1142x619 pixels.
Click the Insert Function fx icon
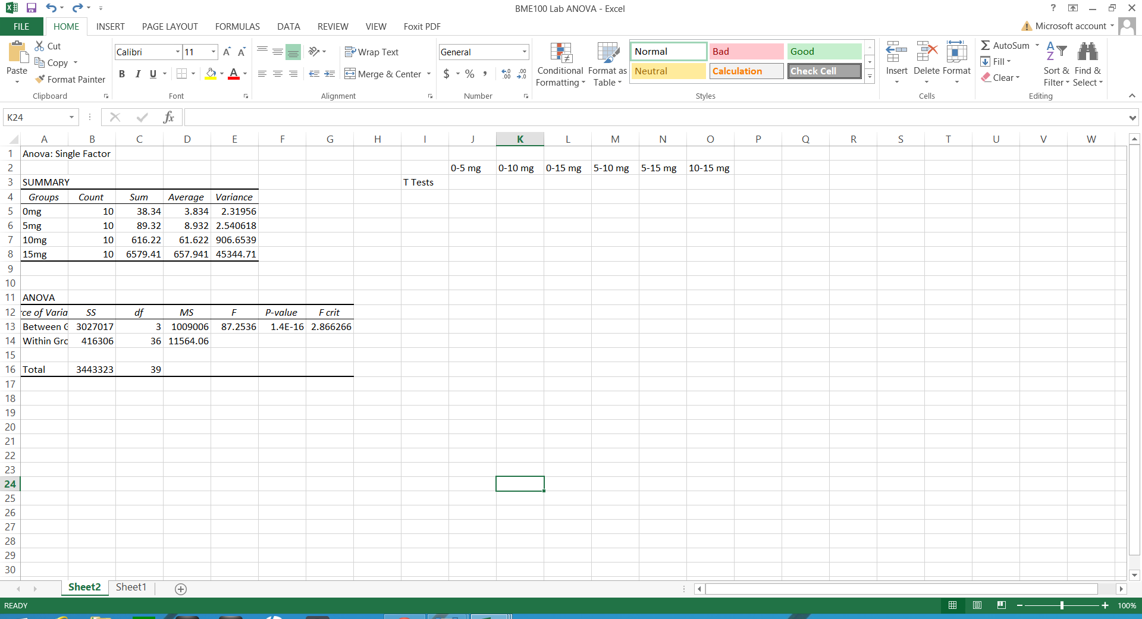[x=168, y=117]
